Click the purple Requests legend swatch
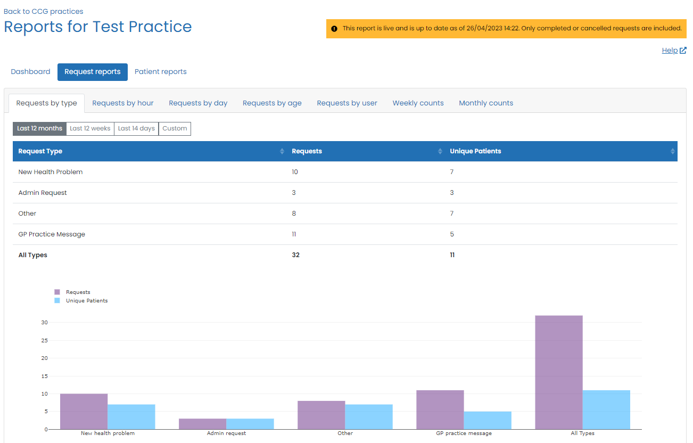Image resolution: width=693 pixels, height=443 pixels. click(58, 292)
